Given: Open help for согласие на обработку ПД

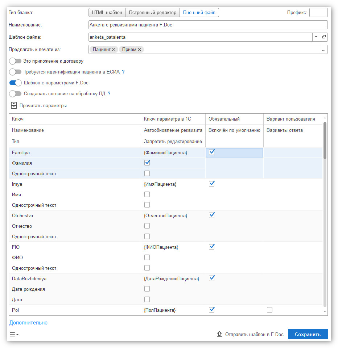Looking at the screenshot, I should [x=109, y=94].
